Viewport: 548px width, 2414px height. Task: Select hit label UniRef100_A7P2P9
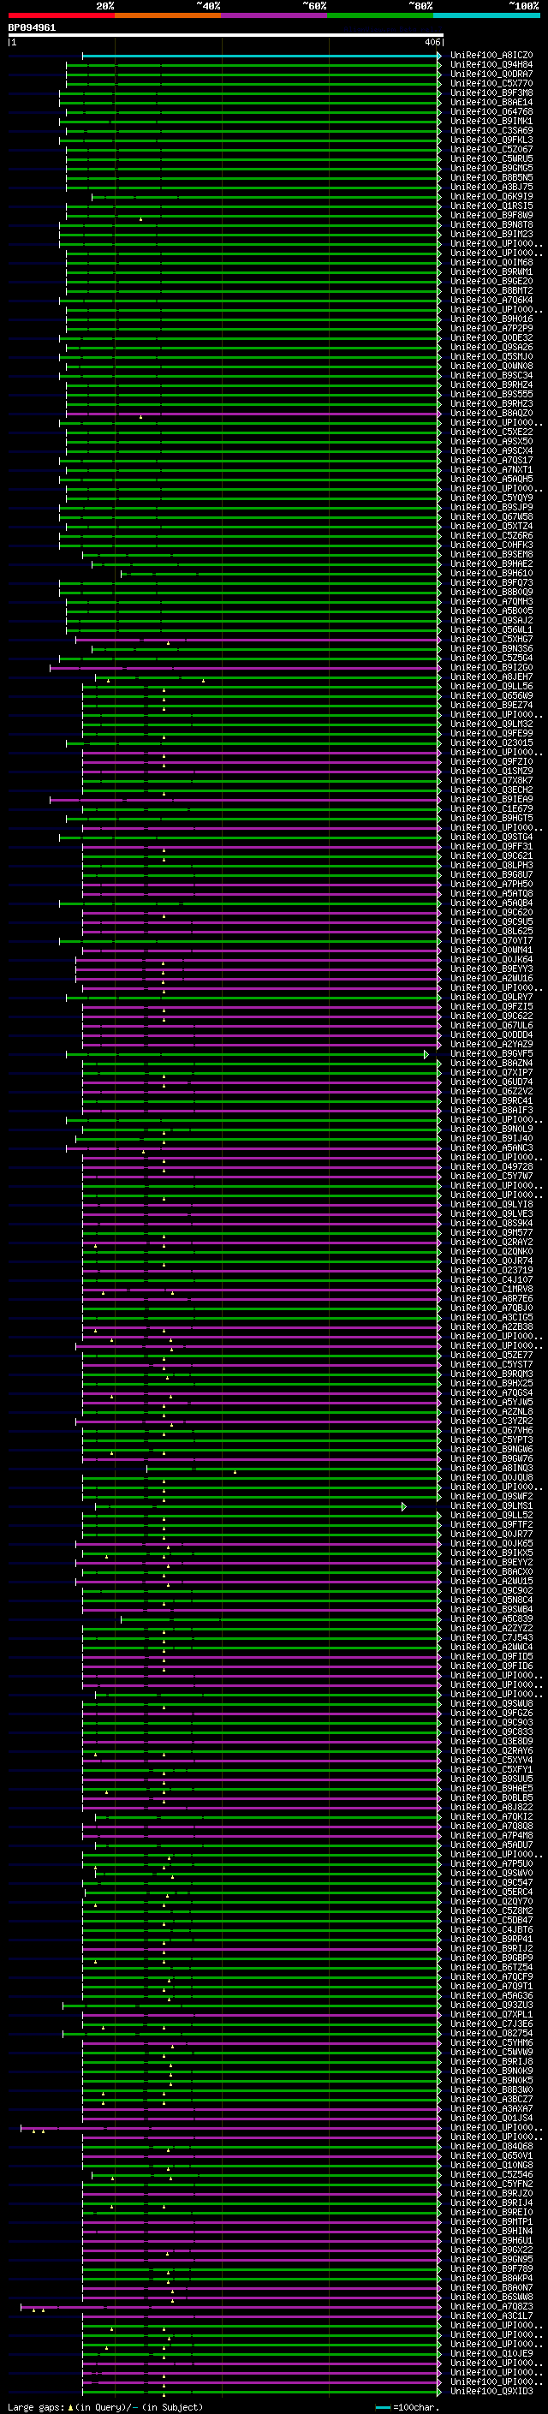pyautogui.click(x=491, y=328)
